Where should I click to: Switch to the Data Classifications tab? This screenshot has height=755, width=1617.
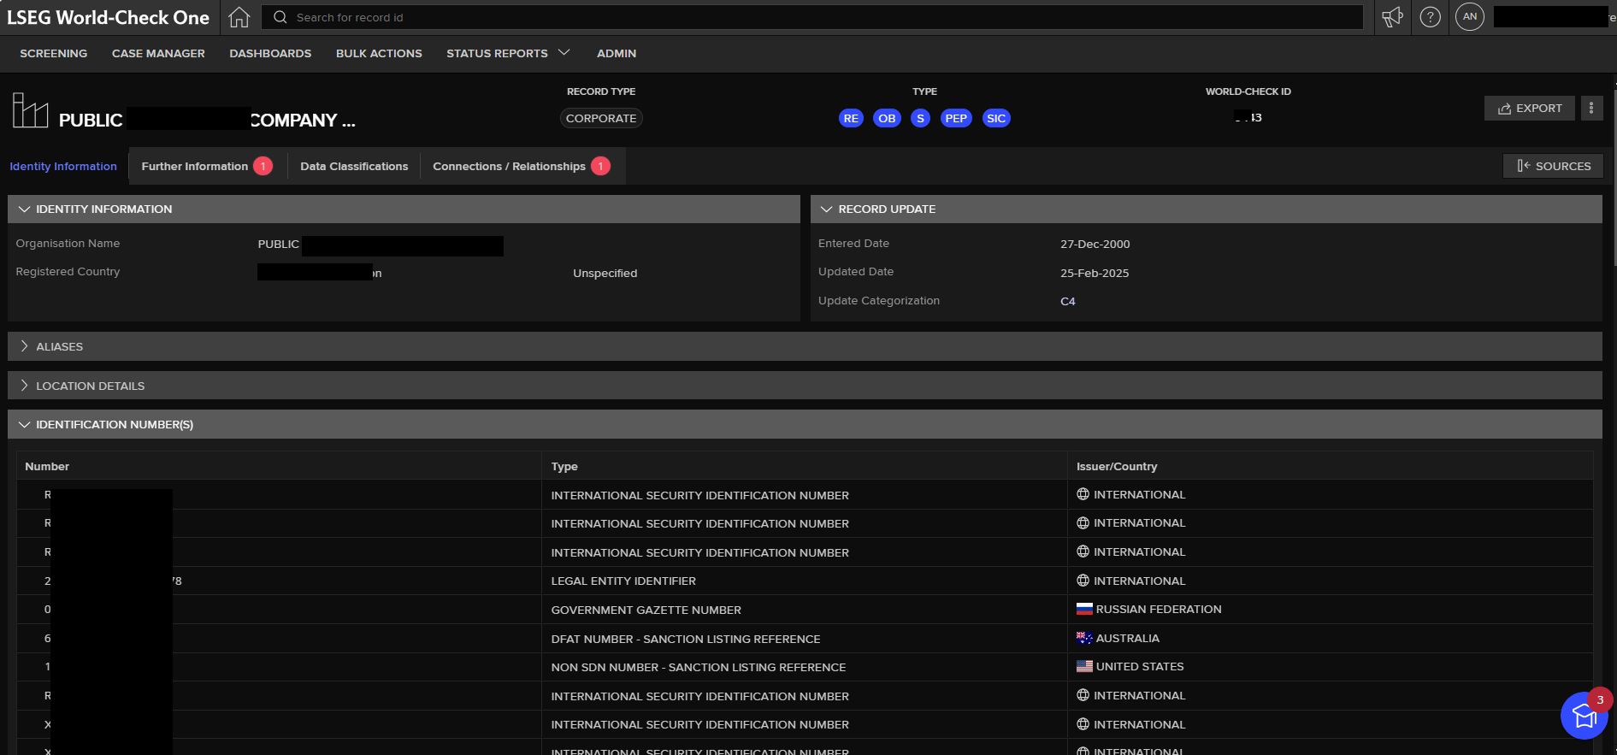354,166
